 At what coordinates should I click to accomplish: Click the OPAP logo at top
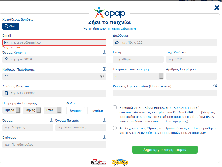point(109,13)
